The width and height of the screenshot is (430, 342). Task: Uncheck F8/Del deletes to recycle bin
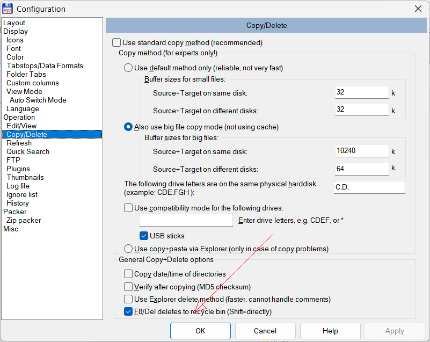point(128,311)
